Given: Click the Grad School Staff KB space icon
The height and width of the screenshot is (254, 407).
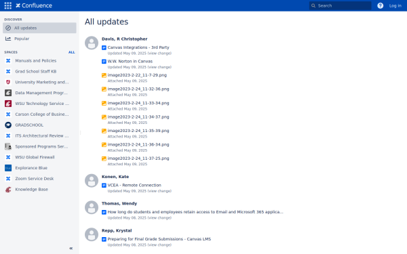Looking at the screenshot, I should (x=8, y=71).
